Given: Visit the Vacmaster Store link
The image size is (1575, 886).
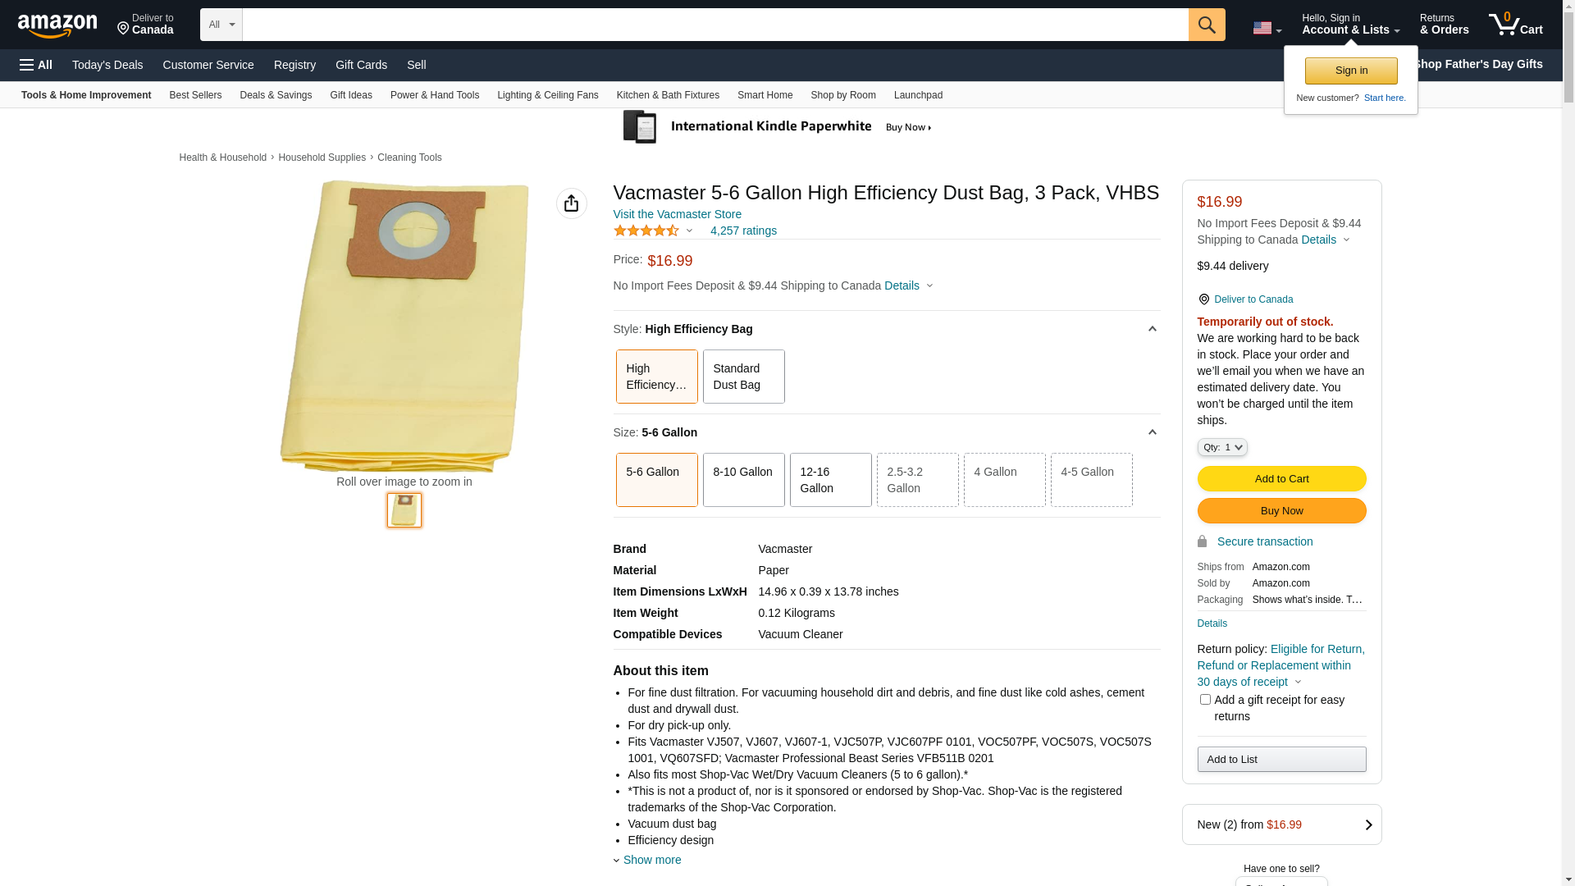Looking at the screenshot, I should [x=678, y=214].
